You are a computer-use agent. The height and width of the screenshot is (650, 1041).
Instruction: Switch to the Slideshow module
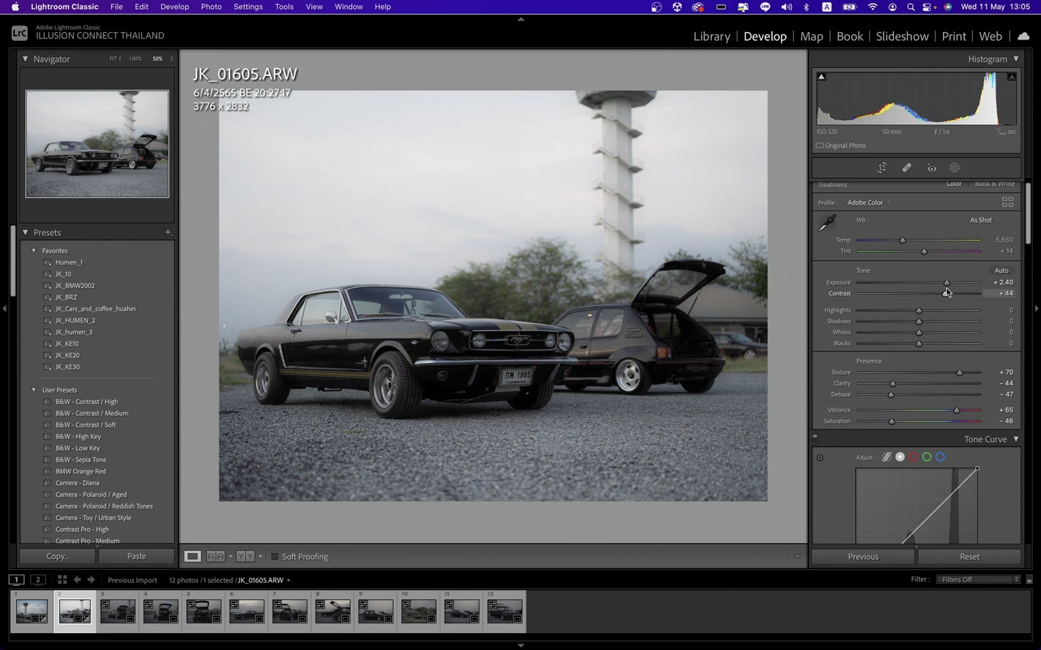(902, 36)
